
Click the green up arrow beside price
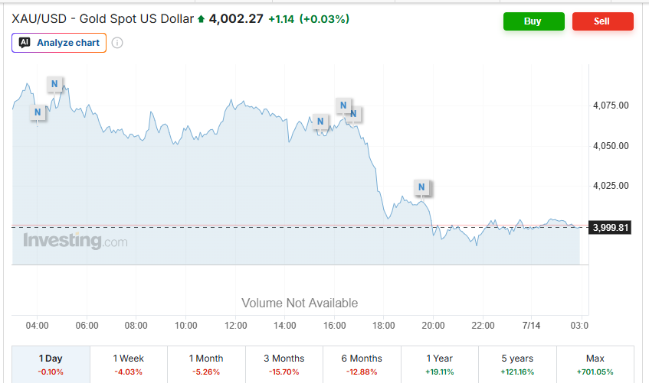click(202, 19)
